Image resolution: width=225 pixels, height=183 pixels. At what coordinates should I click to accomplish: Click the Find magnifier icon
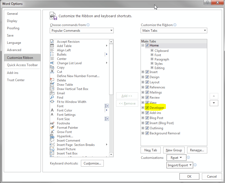coord(52,97)
